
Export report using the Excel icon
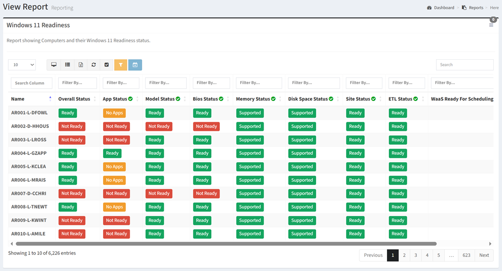(x=81, y=65)
